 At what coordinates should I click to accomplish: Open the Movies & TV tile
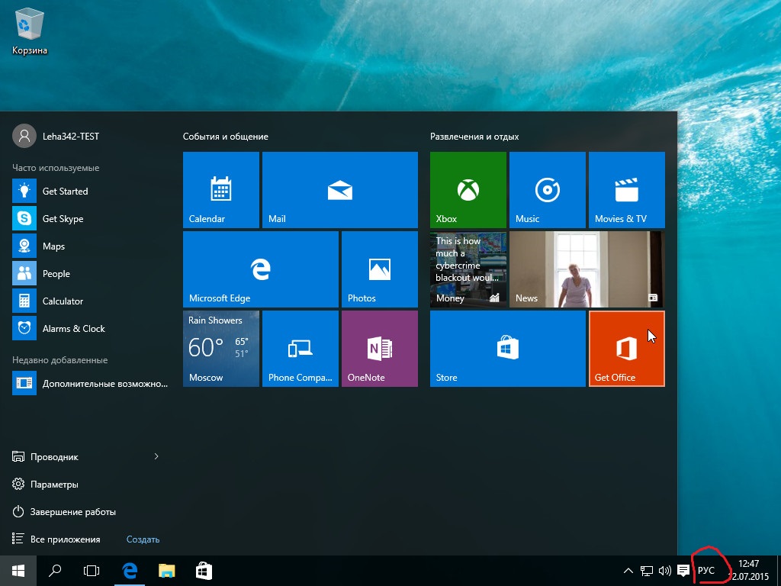point(627,190)
